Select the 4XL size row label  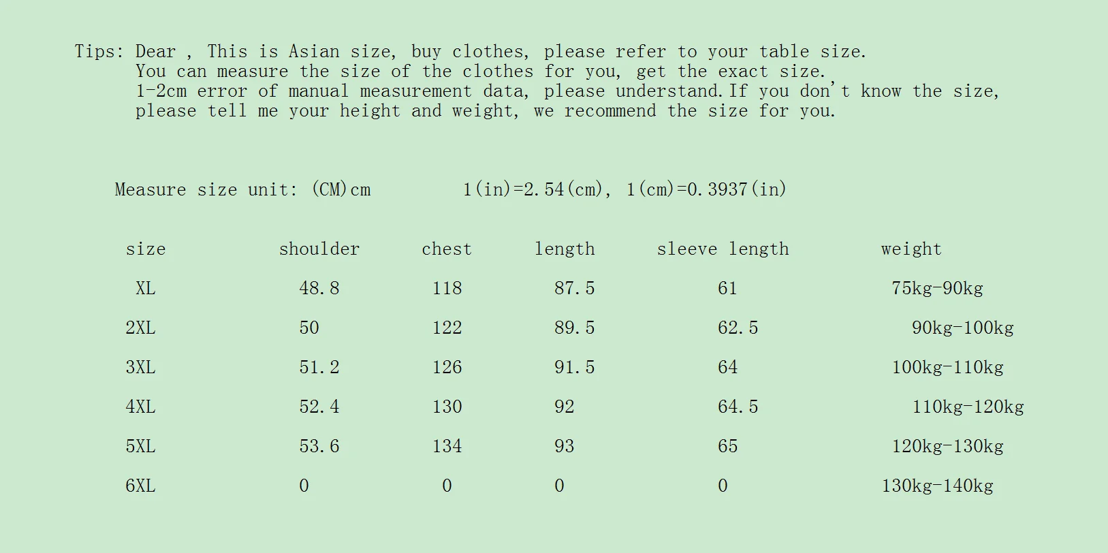pyautogui.click(x=140, y=407)
